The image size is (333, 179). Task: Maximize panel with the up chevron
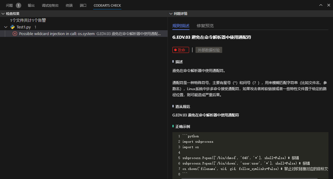pyautogui.click(x=321, y=5)
